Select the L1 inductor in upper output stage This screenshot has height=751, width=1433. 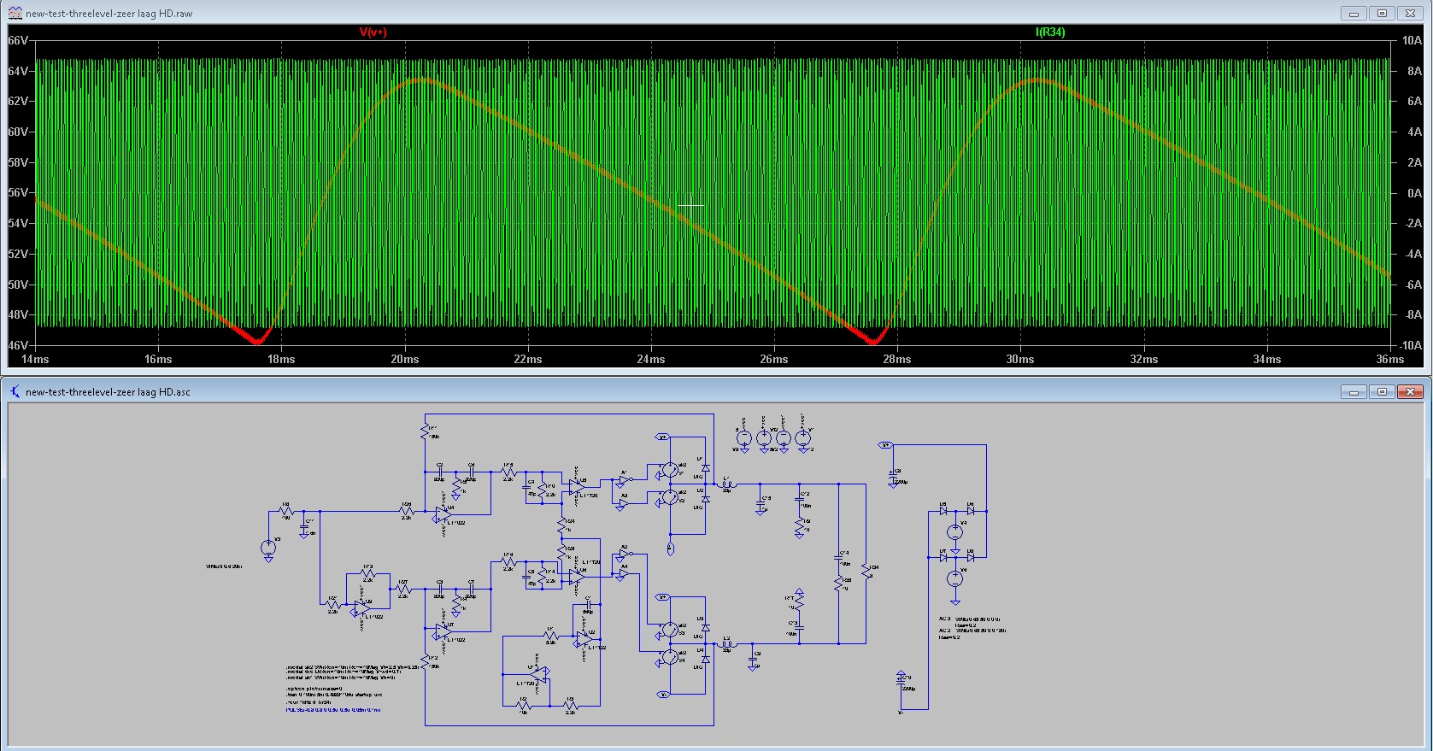(727, 484)
